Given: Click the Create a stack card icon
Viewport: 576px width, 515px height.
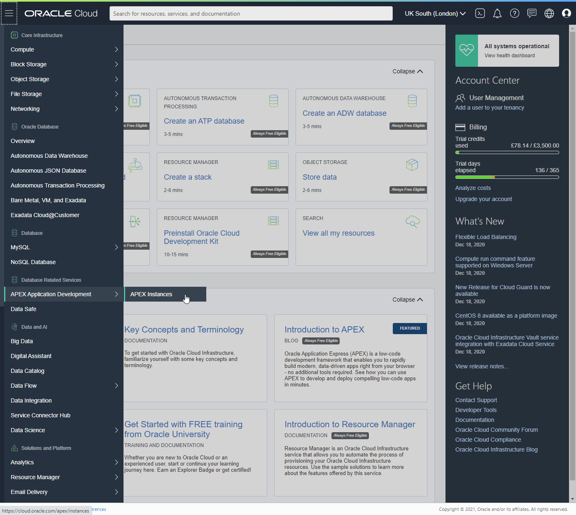Looking at the screenshot, I should click(x=273, y=165).
